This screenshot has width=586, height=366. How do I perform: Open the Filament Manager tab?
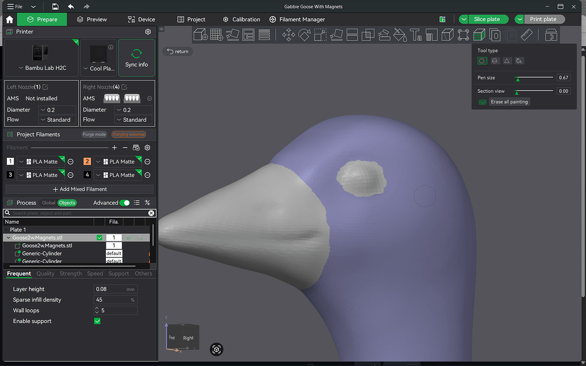(x=297, y=19)
